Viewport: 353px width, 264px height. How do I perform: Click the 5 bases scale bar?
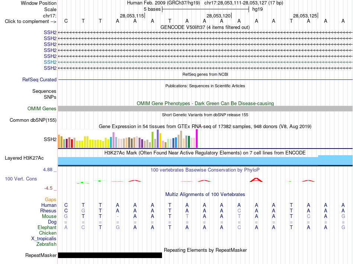pos(205,9)
